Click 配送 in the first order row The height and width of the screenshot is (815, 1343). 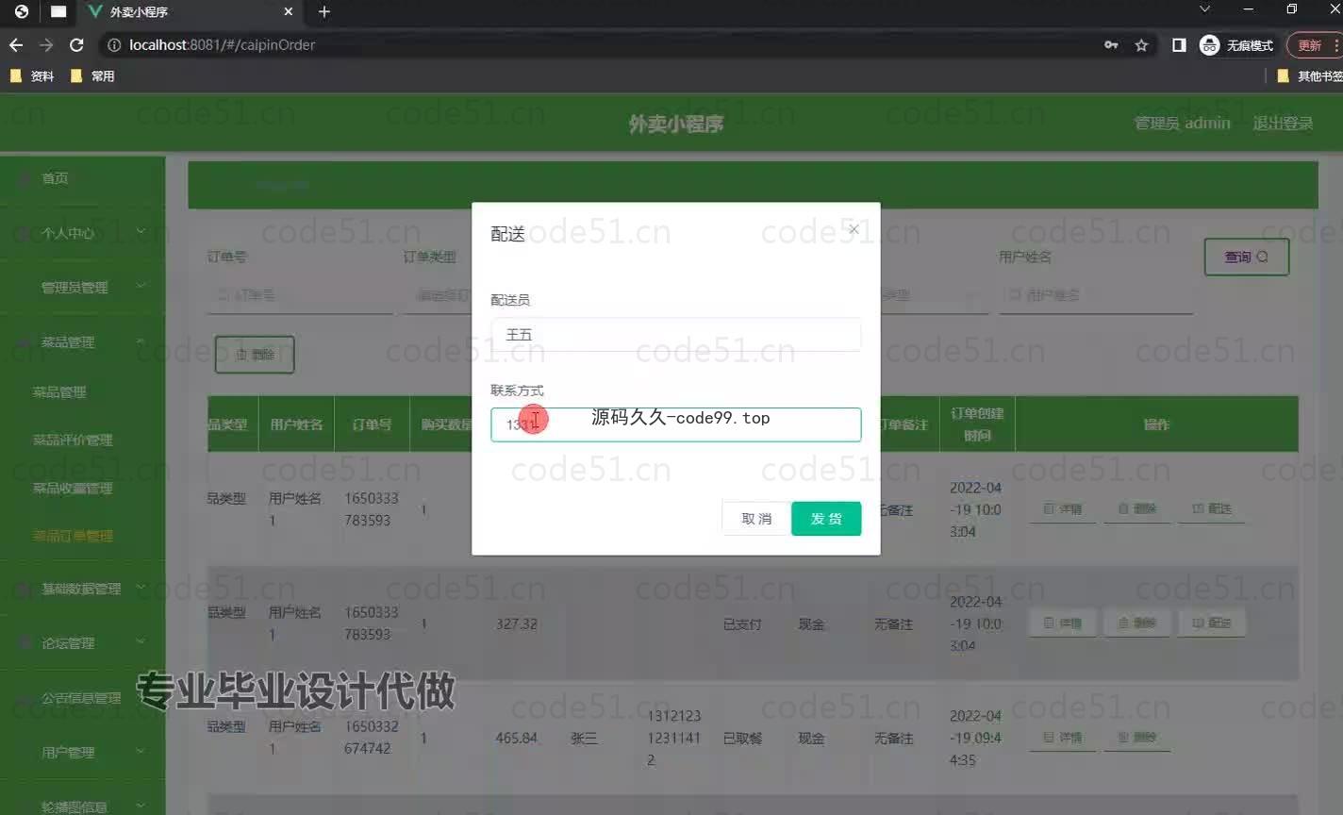pyautogui.click(x=1212, y=509)
